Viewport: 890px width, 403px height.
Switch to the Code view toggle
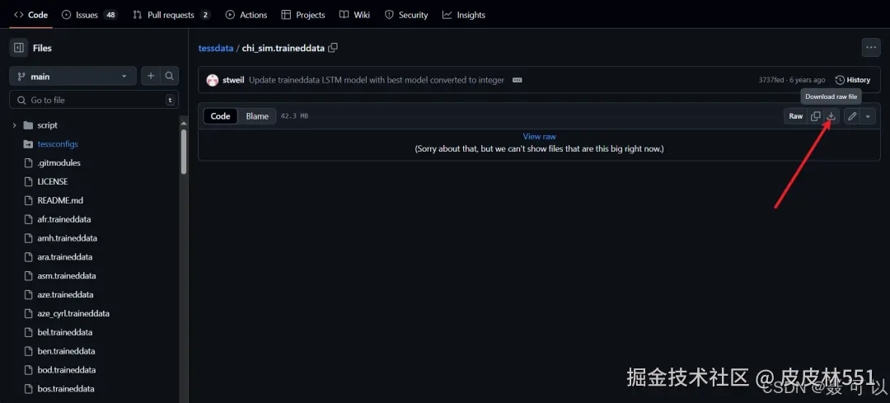click(220, 116)
